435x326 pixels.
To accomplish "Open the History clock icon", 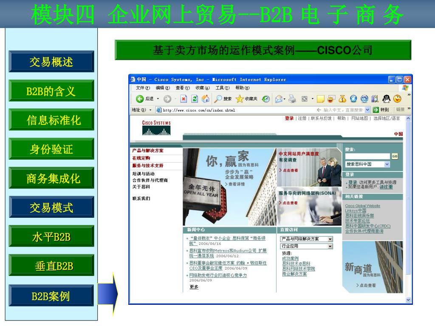I will coord(266,98).
